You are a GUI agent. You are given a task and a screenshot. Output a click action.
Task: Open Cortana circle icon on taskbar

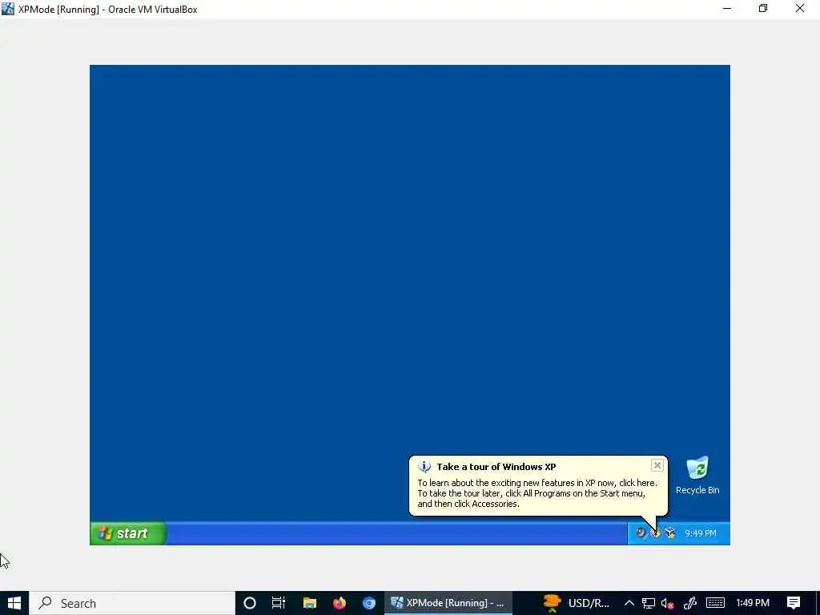pos(250,603)
